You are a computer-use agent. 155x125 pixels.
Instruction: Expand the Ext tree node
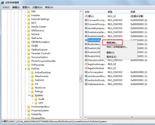coord(29,84)
